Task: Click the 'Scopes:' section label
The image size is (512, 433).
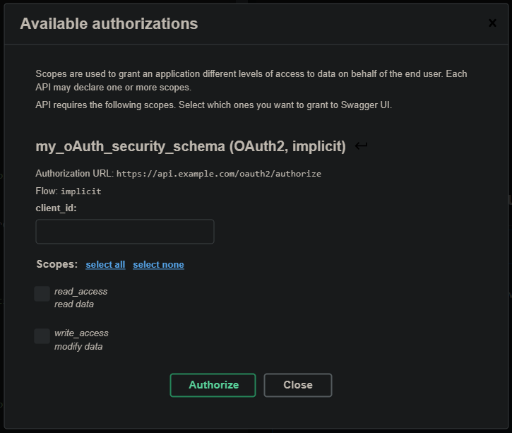Action: click(x=56, y=264)
